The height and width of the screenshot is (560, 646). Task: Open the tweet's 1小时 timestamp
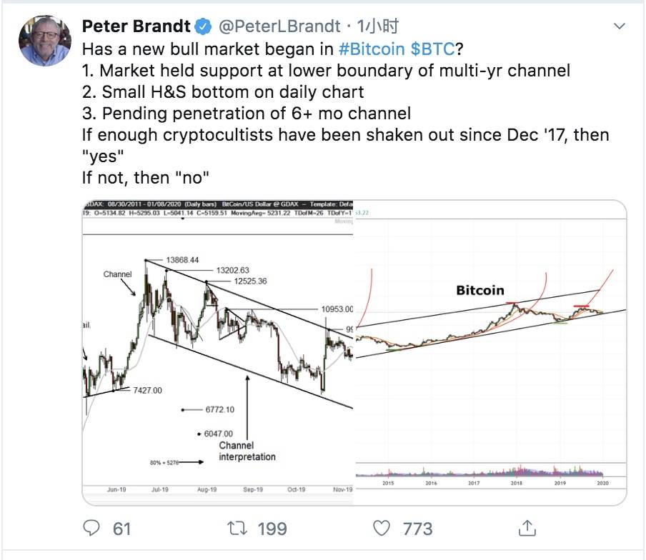click(378, 27)
